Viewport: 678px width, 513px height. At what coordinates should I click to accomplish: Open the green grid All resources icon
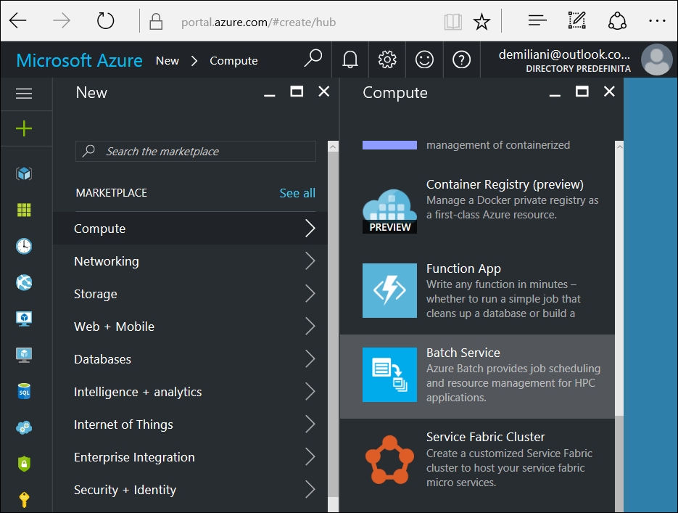tap(24, 210)
